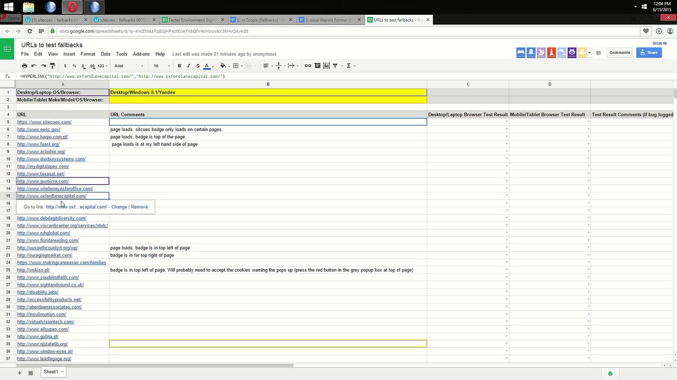This screenshot has height=380, width=677.
Task: Decrease decimal places
Action: pyautogui.click(x=83, y=66)
